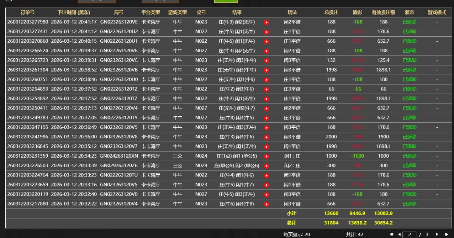Advance to next page with arrow

click(437, 234)
